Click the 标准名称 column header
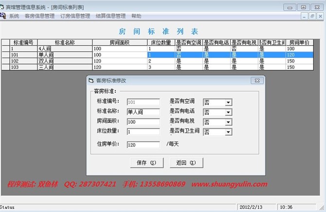Image resolution: width=326 pixels, height=212 pixels. tap(65, 43)
